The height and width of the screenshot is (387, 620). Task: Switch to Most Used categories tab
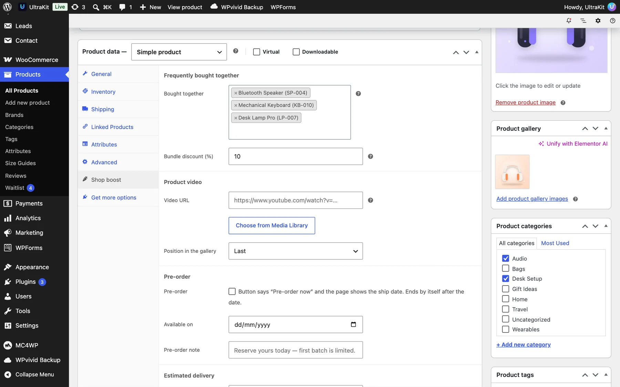(555, 243)
